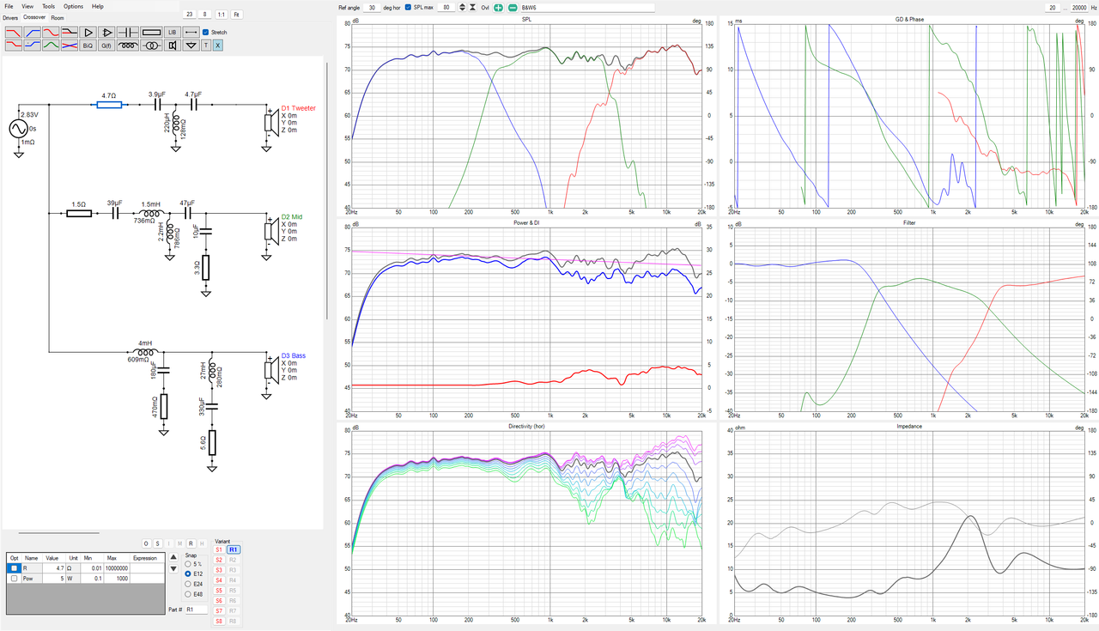Click the up arrow beside the parameter table

click(x=173, y=556)
